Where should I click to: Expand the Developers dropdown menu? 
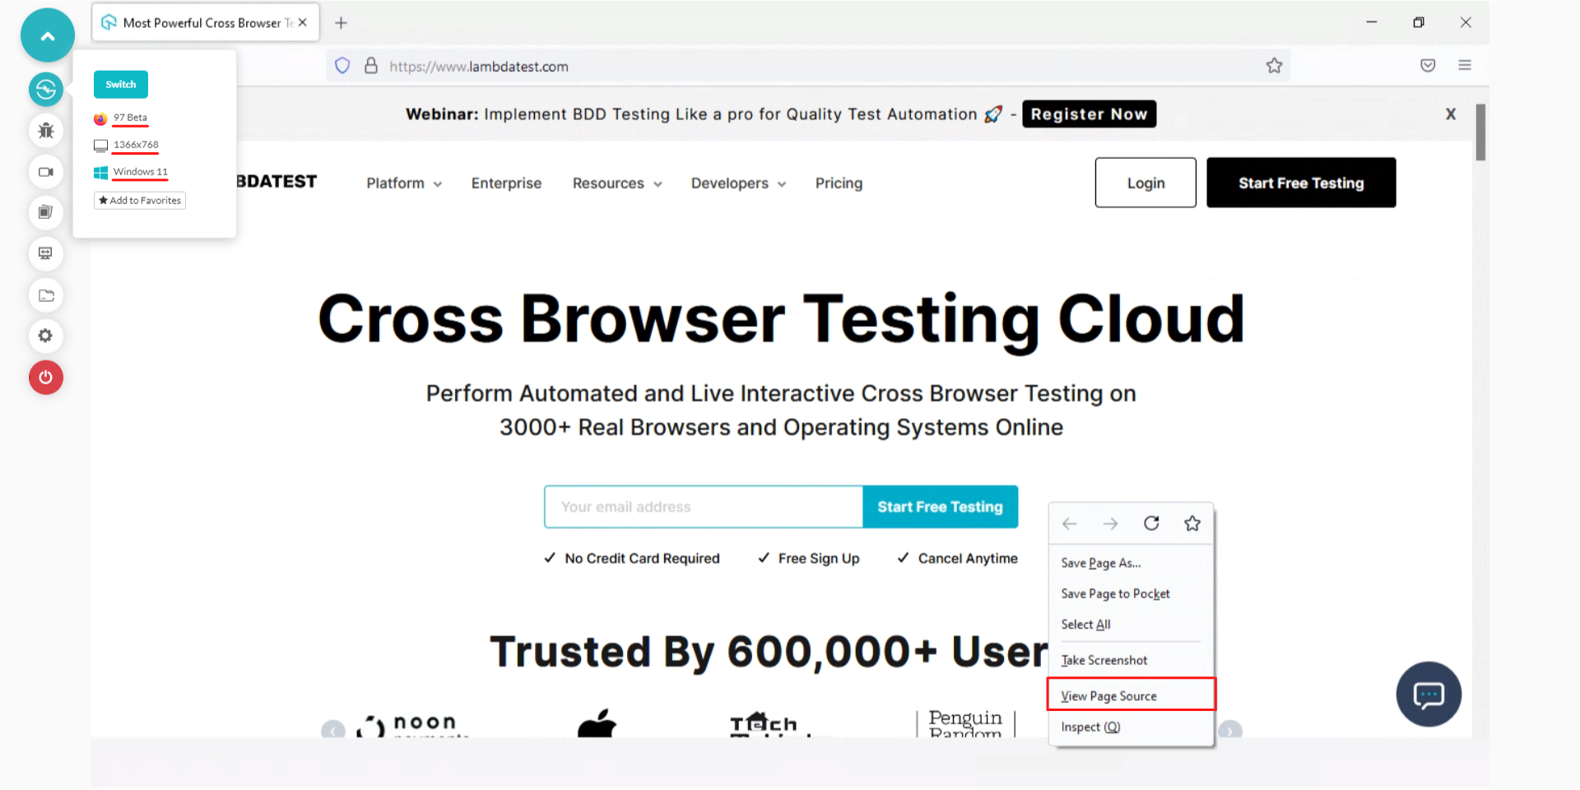coord(737,184)
